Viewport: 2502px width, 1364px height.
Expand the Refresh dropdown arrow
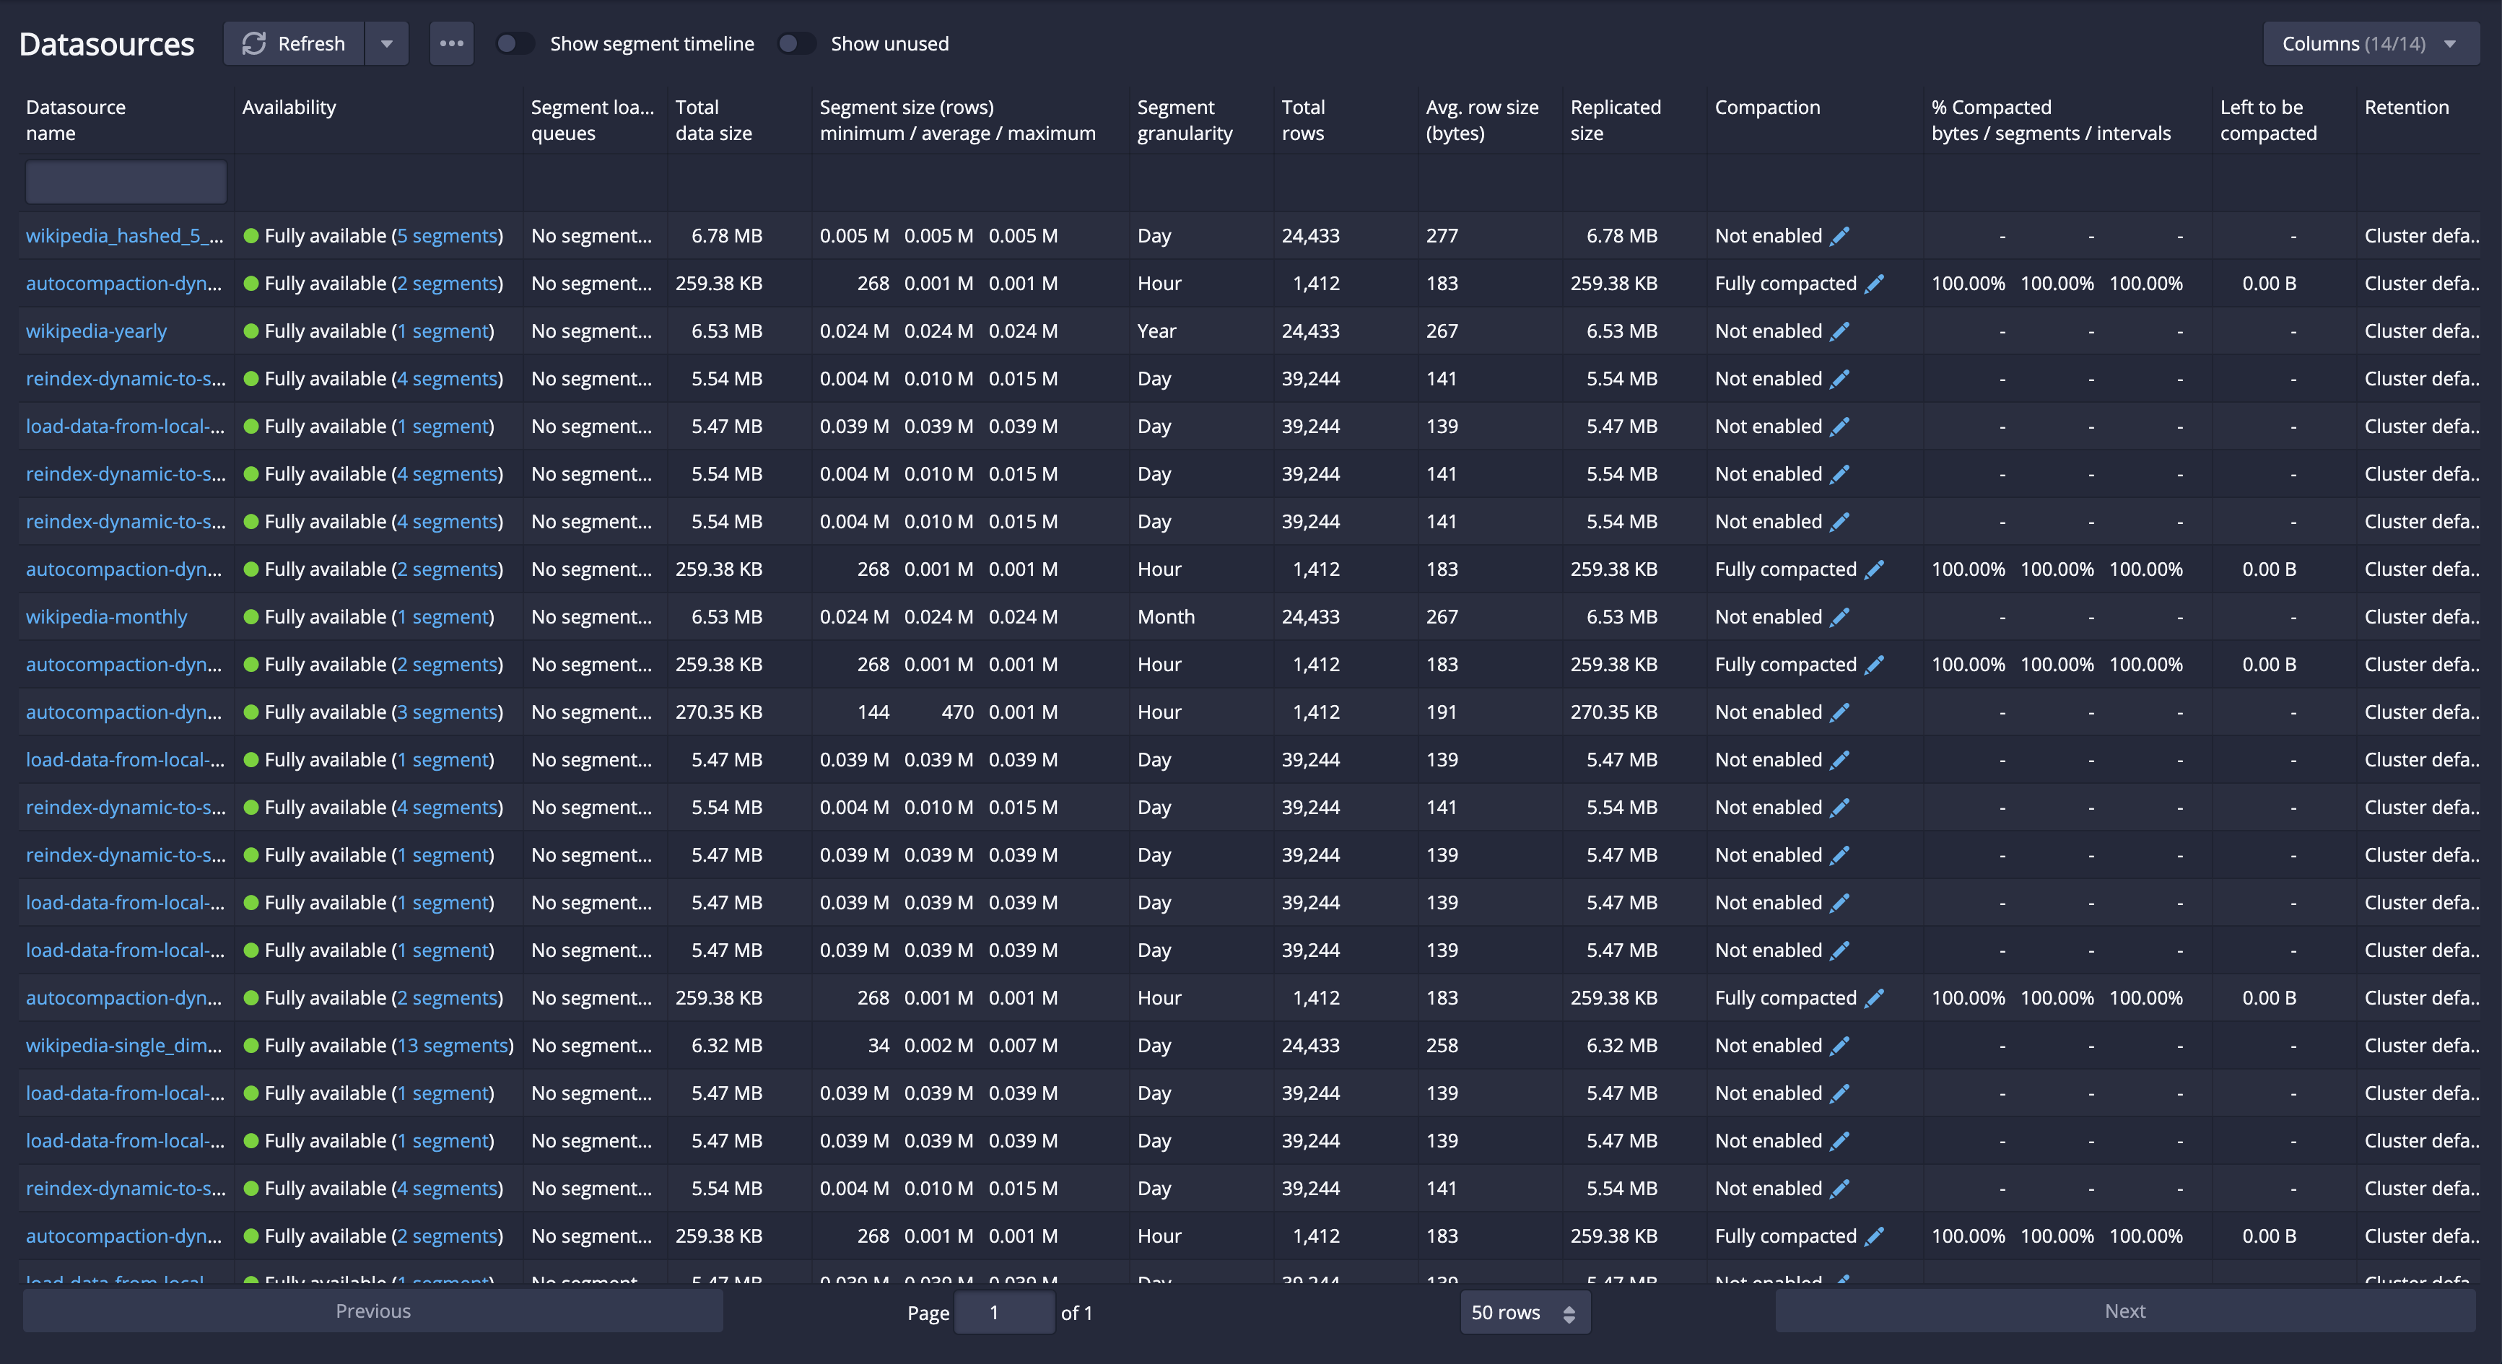tap(387, 44)
